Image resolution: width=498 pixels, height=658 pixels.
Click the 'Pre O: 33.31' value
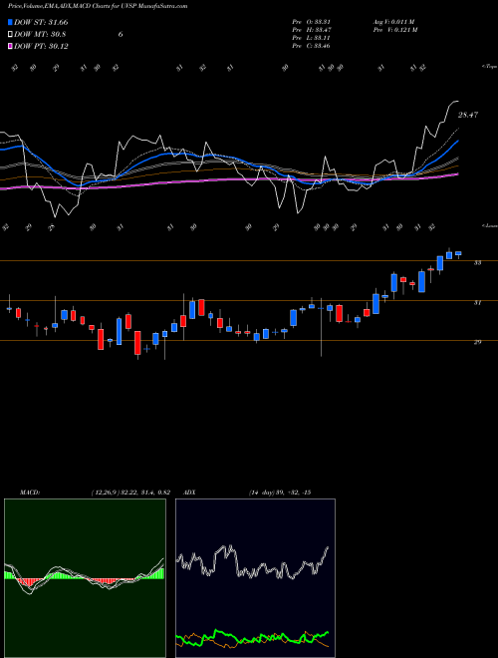pyautogui.click(x=312, y=22)
